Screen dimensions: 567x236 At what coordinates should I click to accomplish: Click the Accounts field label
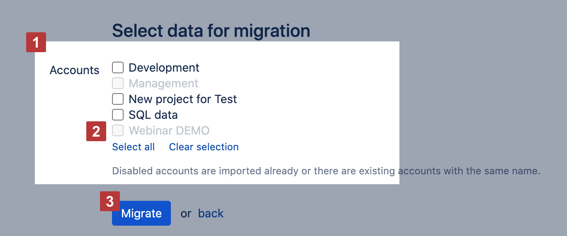pos(74,70)
